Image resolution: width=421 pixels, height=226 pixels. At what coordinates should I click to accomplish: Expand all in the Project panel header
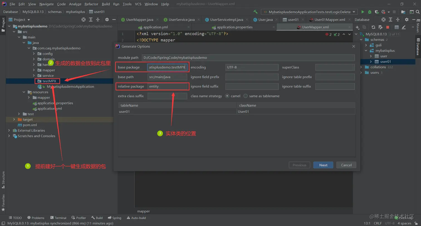coord(91,20)
